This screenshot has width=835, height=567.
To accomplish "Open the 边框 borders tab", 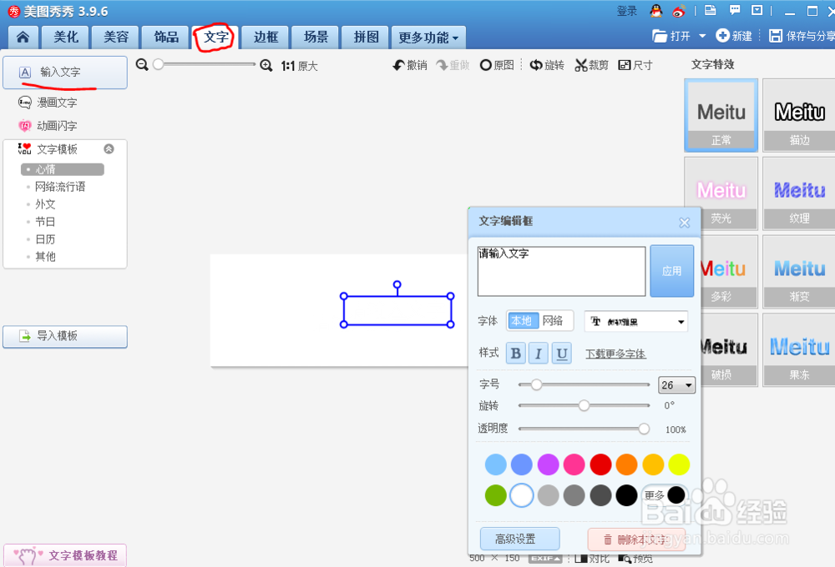I will 265,37.
